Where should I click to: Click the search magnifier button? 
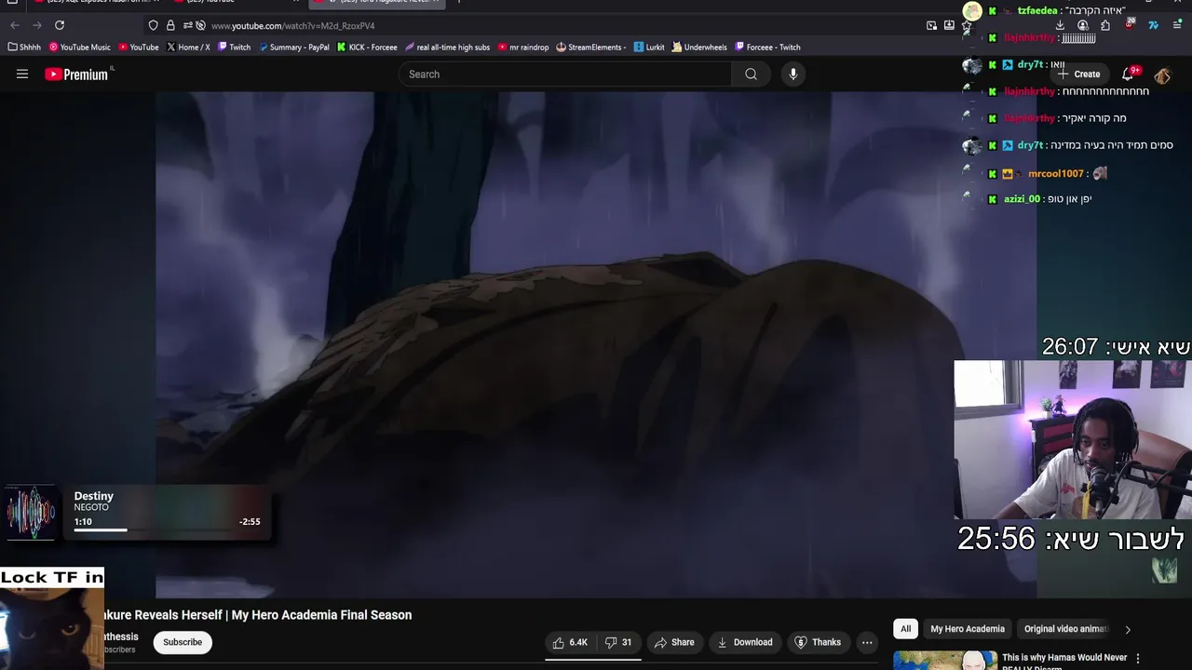[x=751, y=74]
